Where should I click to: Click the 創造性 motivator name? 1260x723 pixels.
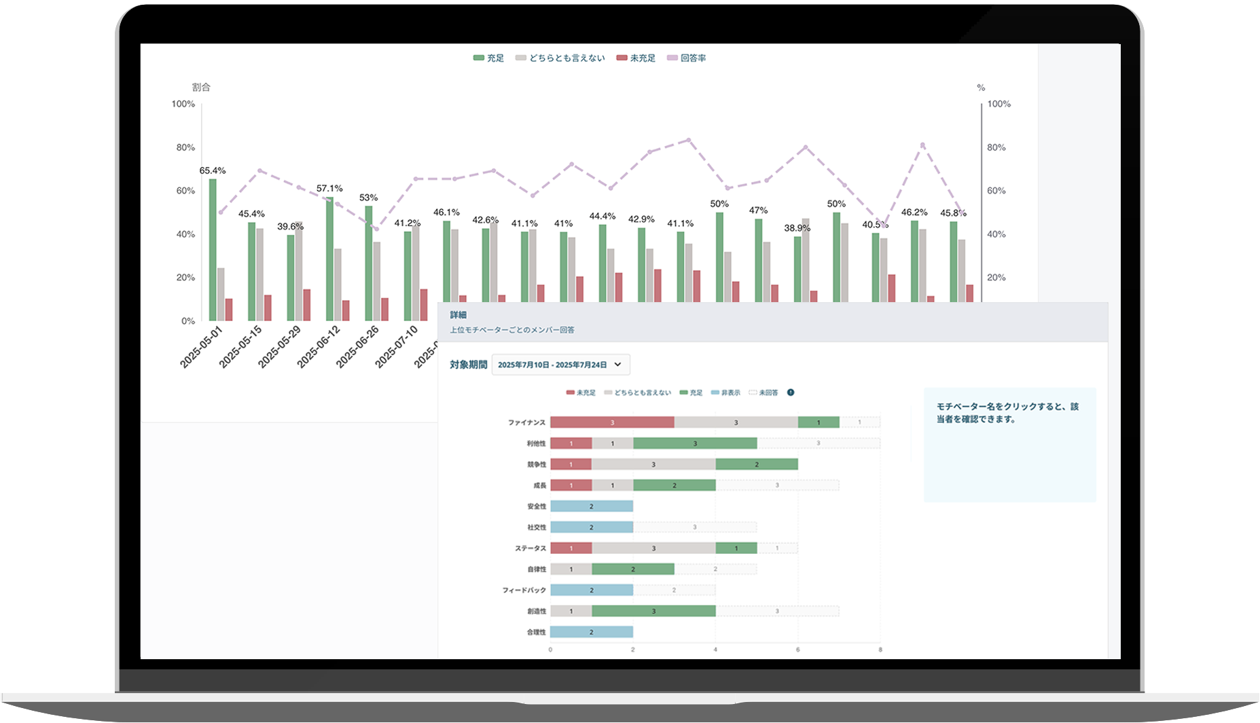pos(536,611)
